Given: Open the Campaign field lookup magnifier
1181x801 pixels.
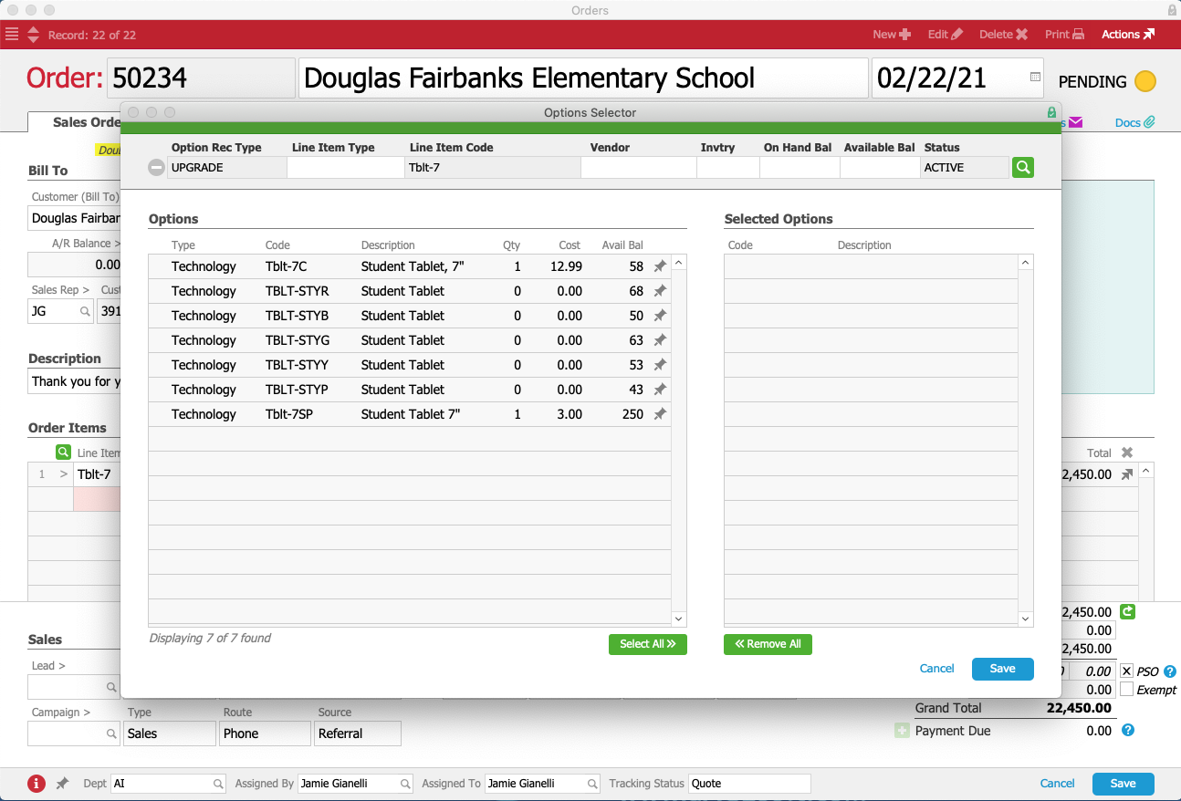Looking at the screenshot, I should coord(111,733).
